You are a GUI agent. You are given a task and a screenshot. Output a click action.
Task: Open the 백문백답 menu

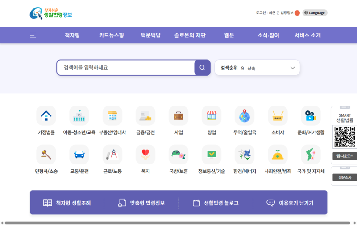click(151, 35)
